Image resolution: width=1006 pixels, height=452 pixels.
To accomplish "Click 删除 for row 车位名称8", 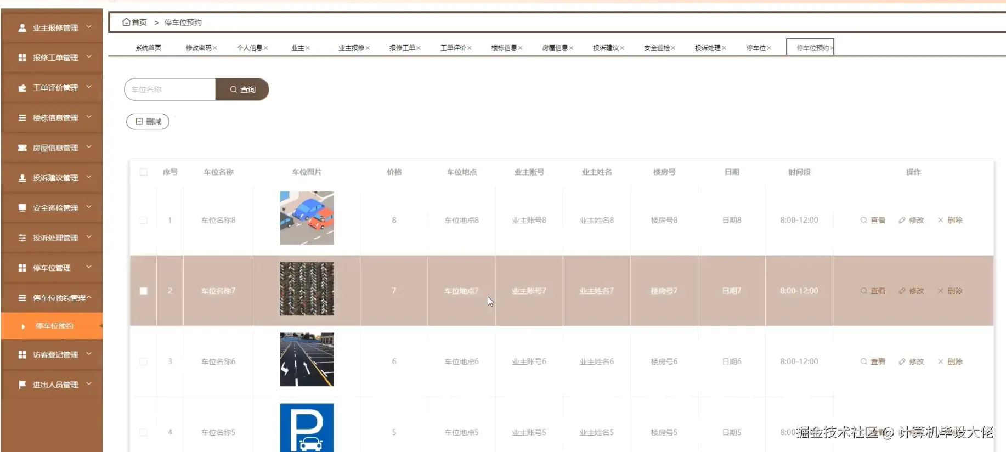I will tap(950, 220).
